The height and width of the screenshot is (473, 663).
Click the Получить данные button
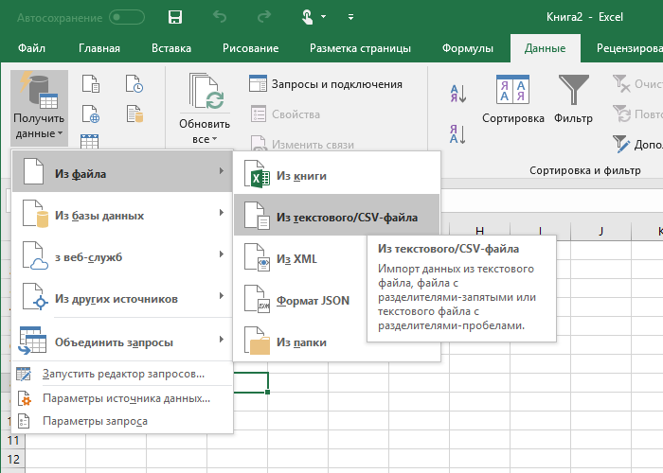(x=39, y=107)
